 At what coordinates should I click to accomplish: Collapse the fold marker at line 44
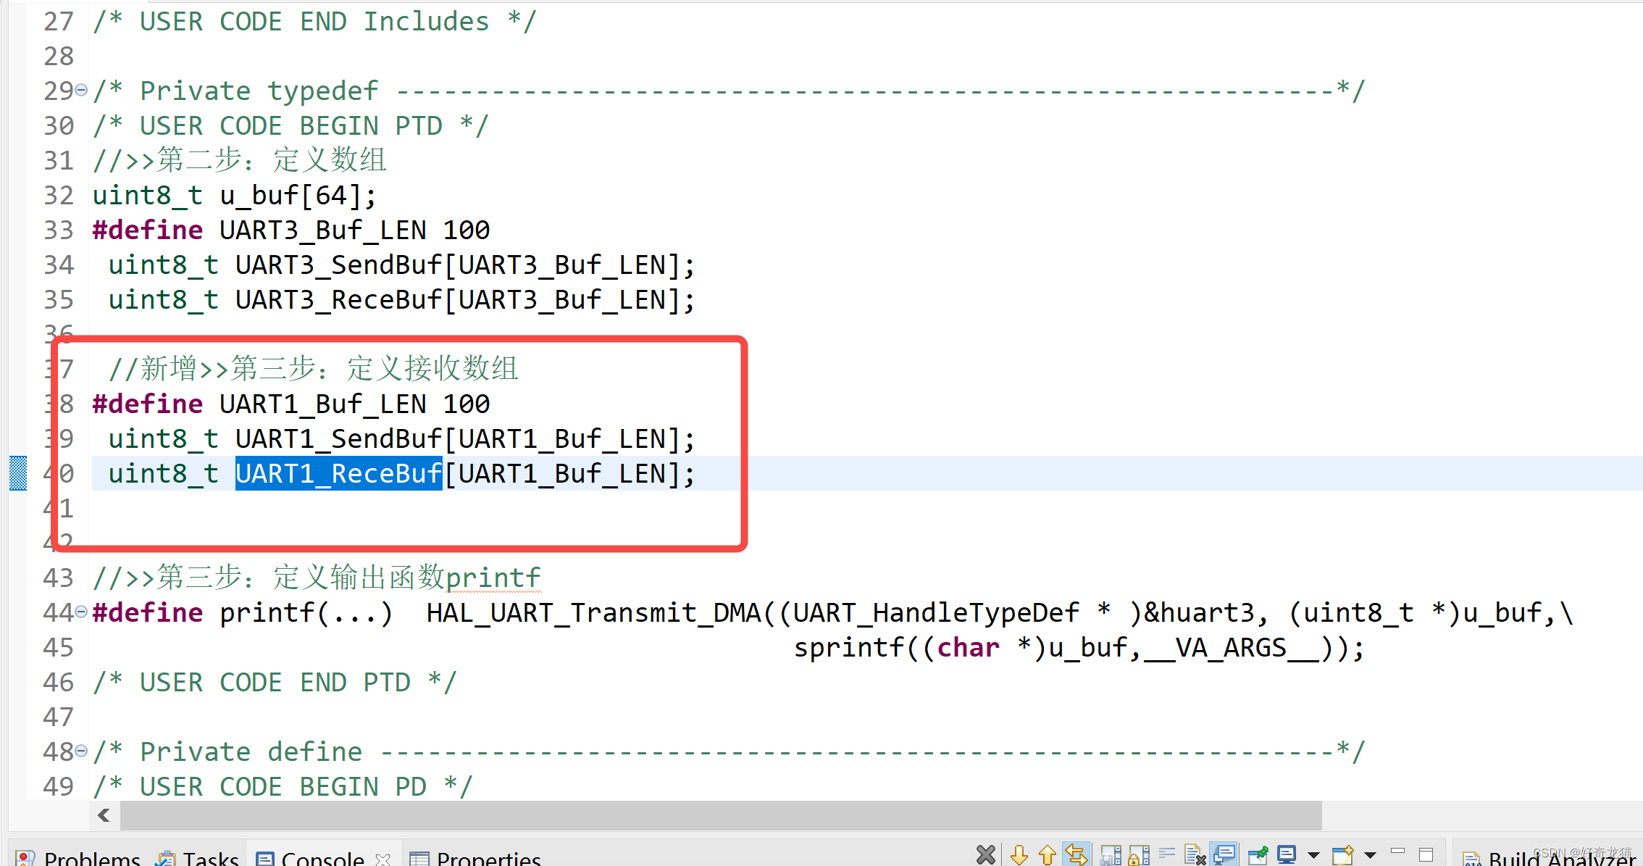(x=81, y=612)
